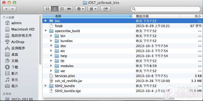
Task: Select the SSH2_bundle.tgz archive icon
Action: click(51, 91)
